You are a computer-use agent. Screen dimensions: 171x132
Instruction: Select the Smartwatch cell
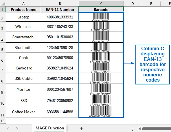pyautogui.click(x=23, y=37)
